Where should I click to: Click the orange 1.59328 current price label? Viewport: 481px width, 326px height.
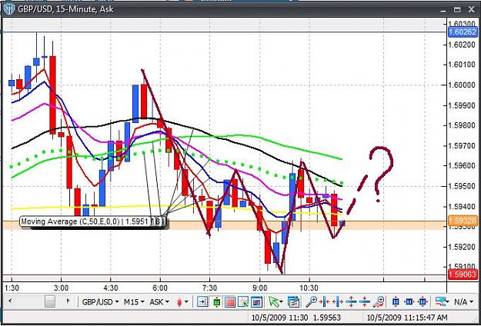[463, 221]
